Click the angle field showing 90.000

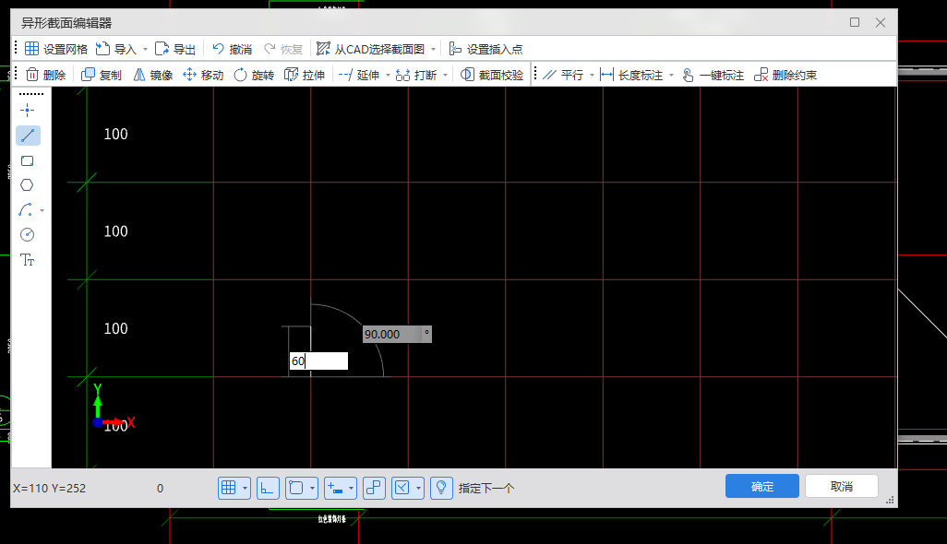click(397, 334)
